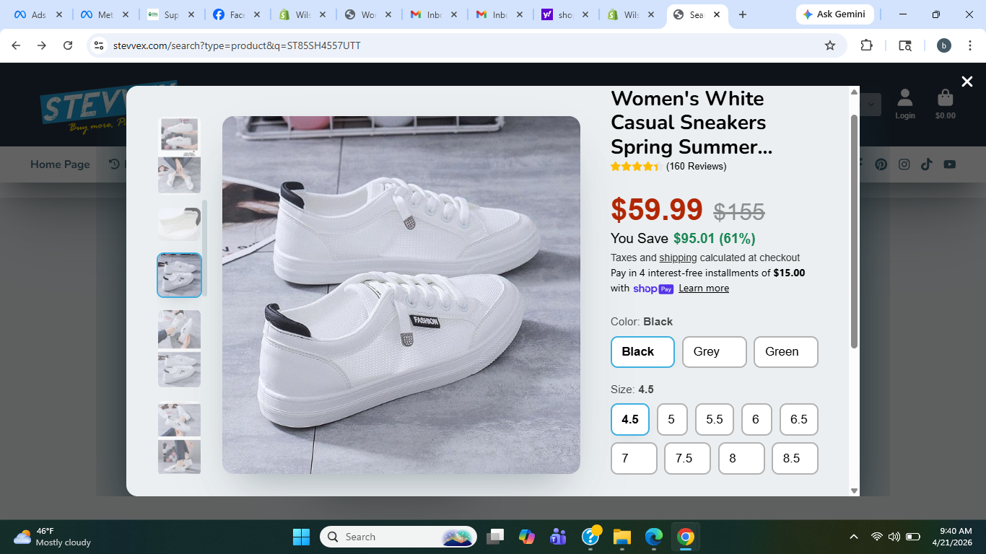Screen dimensions: 986x554
Task: Choose size 4.5
Action: (x=630, y=419)
